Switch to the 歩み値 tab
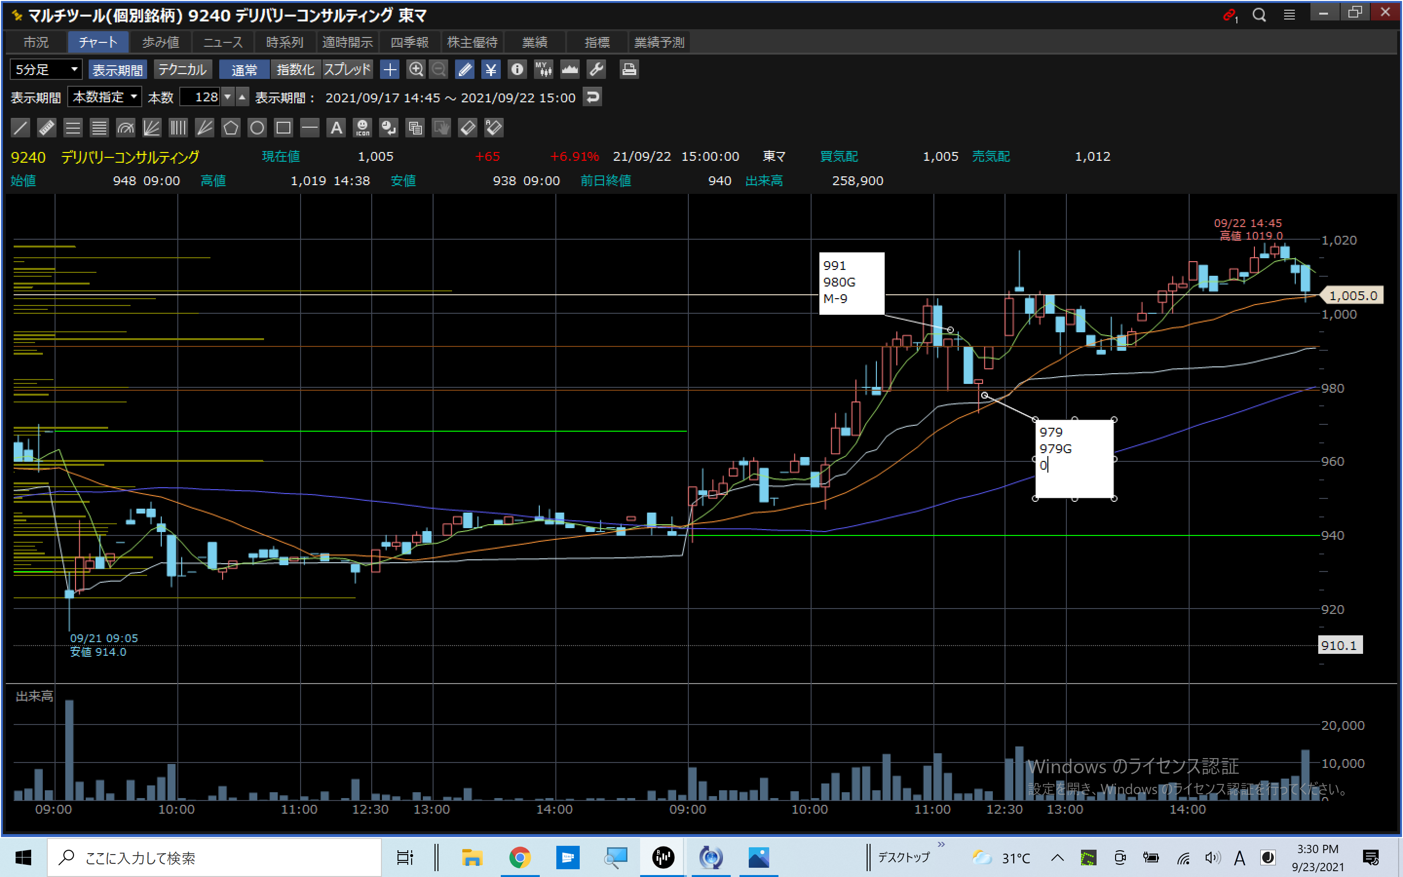 point(161,42)
